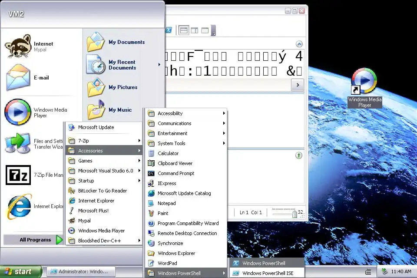
Task: Open Clipboard Viewer
Action: click(x=186, y=163)
